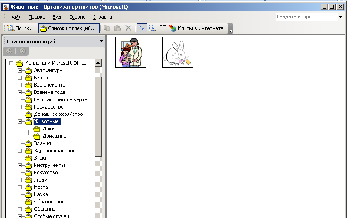The width and height of the screenshot is (347, 218).
Task: Switch to thumbnails view icon
Action: tap(142, 28)
